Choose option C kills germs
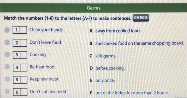The image size is (187, 98). tap(103, 56)
